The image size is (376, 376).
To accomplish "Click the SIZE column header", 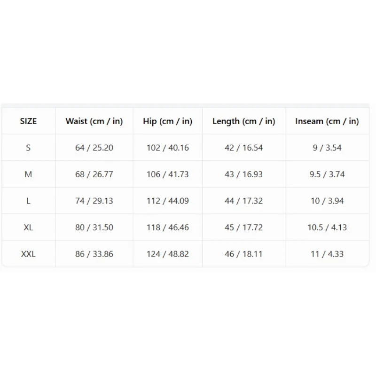I will [x=28, y=121].
